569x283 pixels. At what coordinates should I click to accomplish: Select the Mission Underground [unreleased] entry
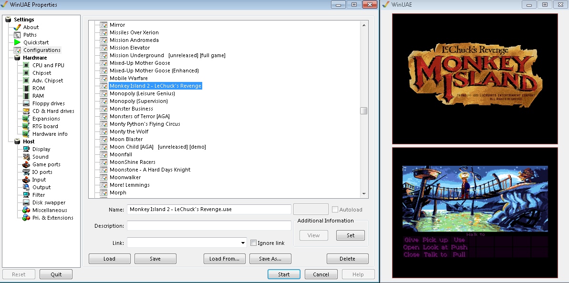[167, 55]
